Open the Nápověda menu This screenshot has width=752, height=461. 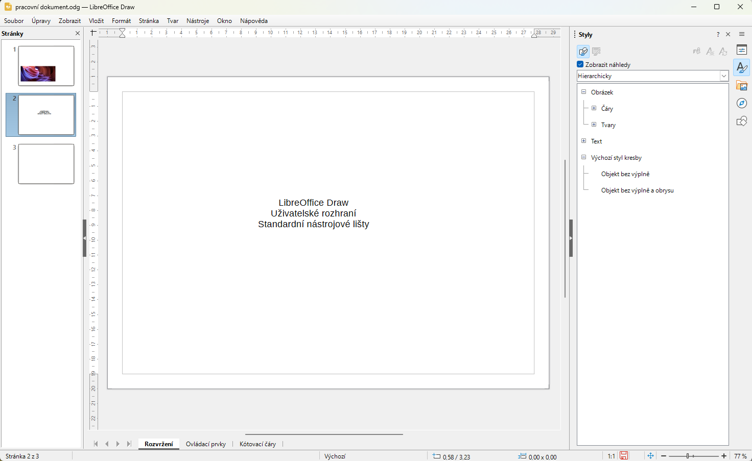coord(254,21)
